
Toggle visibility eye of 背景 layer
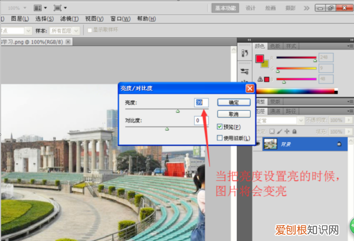pyautogui.click(x=257, y=143)
